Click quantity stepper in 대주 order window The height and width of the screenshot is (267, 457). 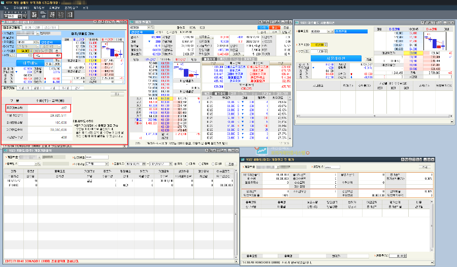tap(31, 55)
